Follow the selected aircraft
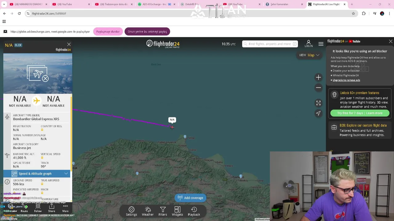The width and height of the screenshot is (394, 221). [38, 208]
